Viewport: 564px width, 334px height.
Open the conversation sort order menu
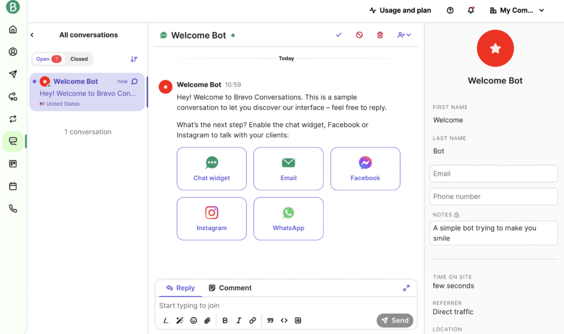134,59
